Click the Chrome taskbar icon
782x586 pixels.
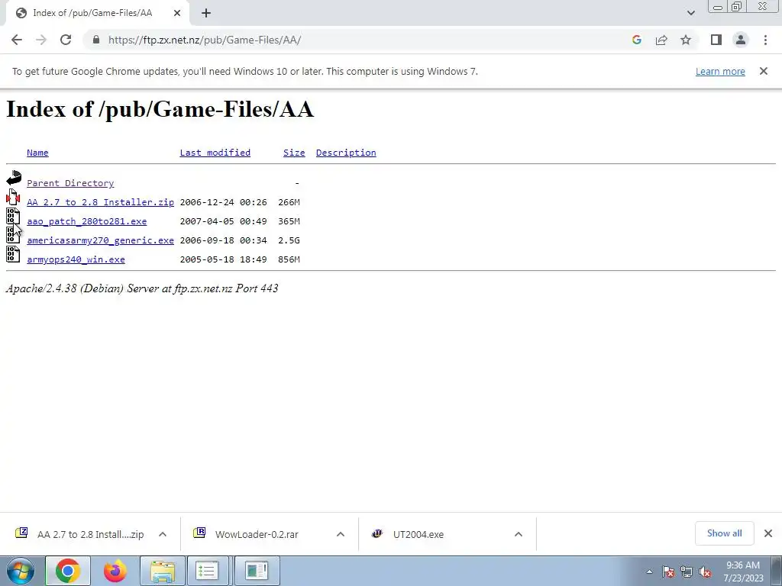point(68,571)
